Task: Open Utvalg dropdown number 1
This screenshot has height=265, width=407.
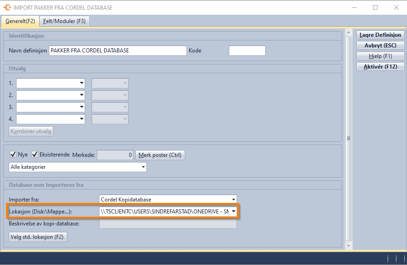Action: 51,83
